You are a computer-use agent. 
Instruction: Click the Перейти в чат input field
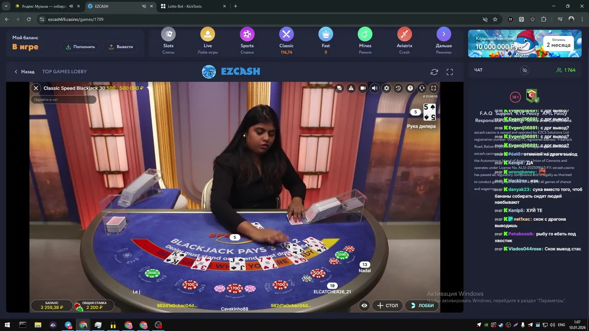coord(64,99)
